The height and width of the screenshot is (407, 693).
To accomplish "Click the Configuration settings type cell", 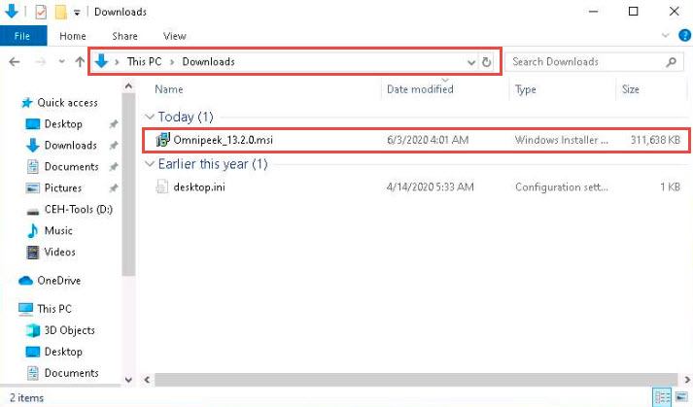I will pos(561,187).
